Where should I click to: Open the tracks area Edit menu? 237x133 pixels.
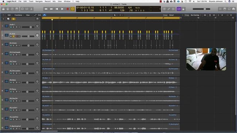pos(10,15)
